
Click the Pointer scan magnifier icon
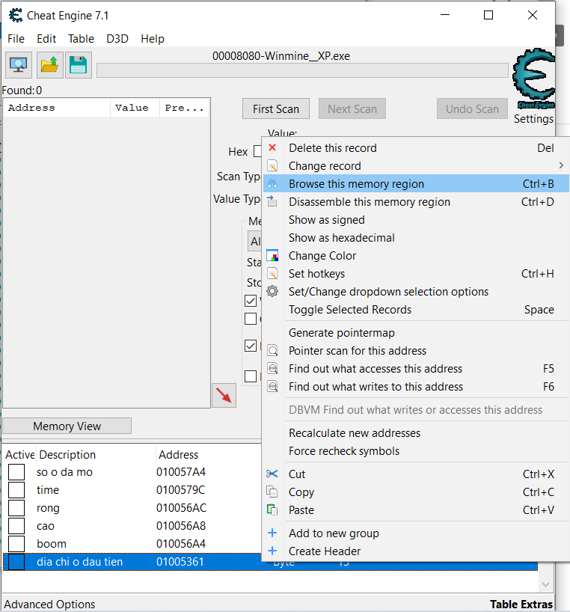click(272, 350)
